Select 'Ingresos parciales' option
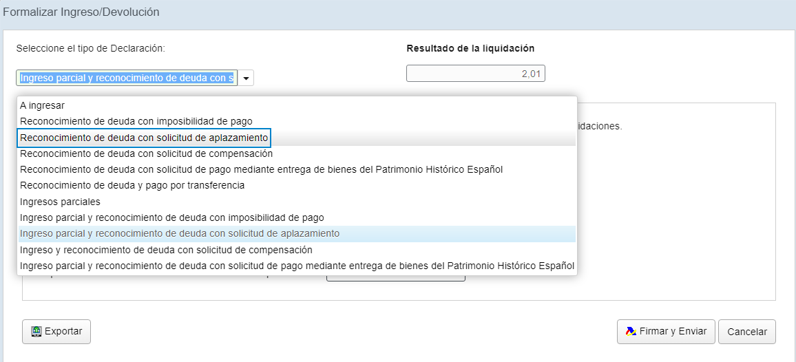The height and width of the screenshot is (362, 796). click(x=297, y=202)
